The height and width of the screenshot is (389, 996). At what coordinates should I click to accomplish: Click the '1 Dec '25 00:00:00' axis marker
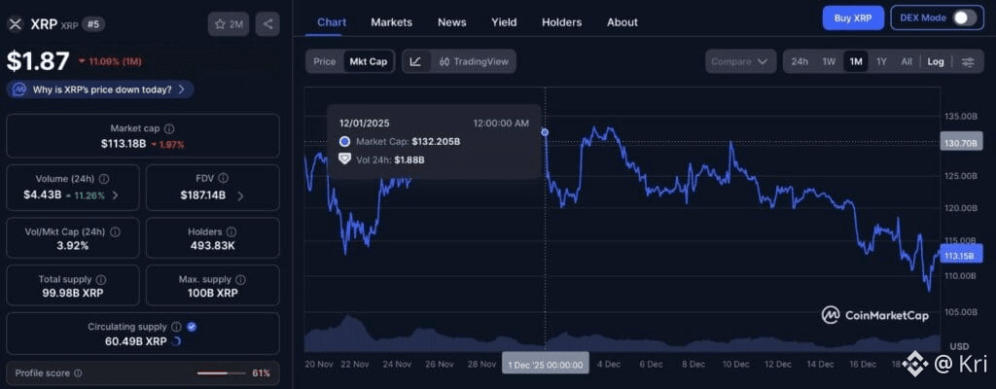pyautogui.click(x=546, y=365)
